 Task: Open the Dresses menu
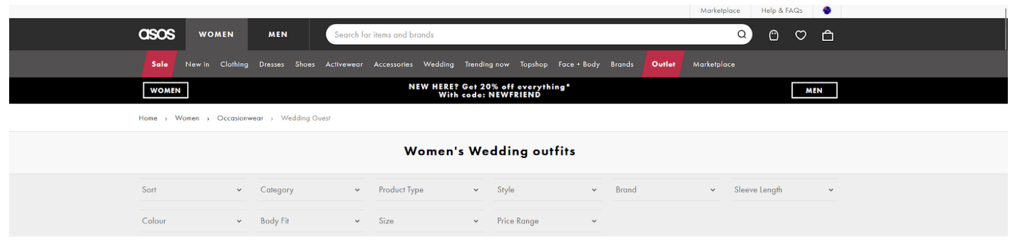point(271,64)
